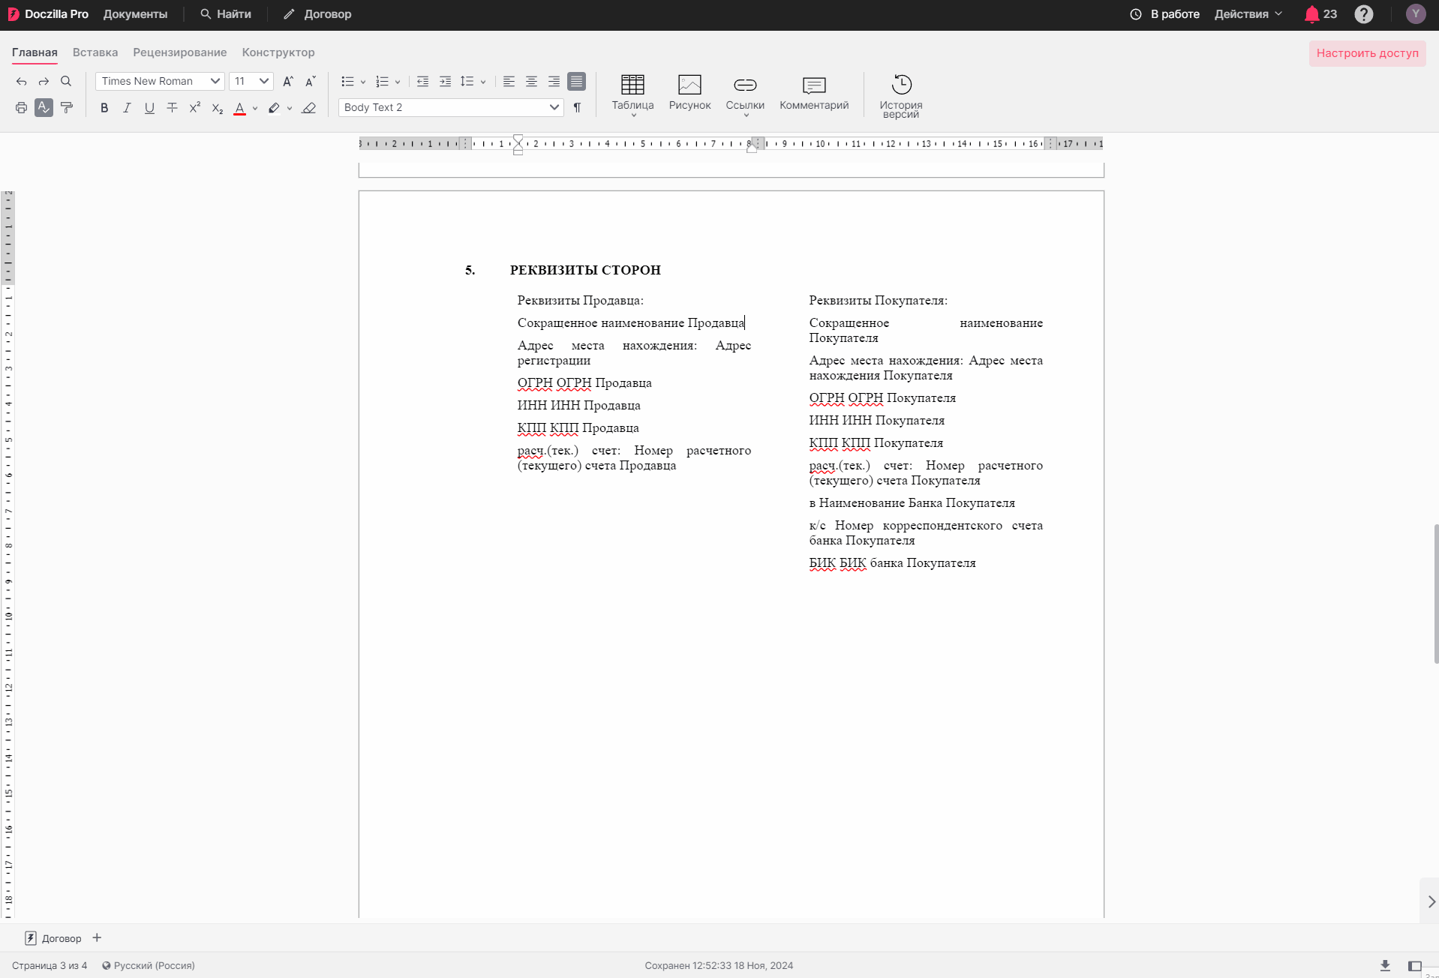Toggle justify alignment
Screen dimensions: 1439x978
point(576,81)
